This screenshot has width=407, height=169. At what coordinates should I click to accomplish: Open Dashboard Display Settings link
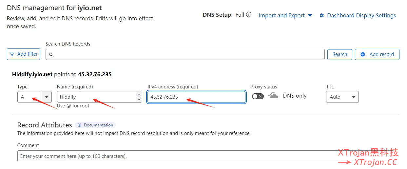point(361,15)
